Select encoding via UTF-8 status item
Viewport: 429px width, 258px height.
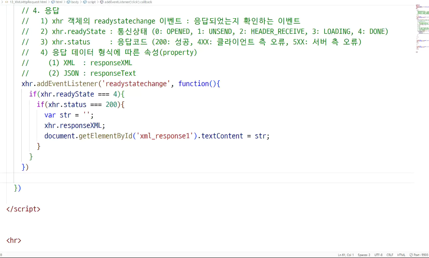click(x=379, y=255)
